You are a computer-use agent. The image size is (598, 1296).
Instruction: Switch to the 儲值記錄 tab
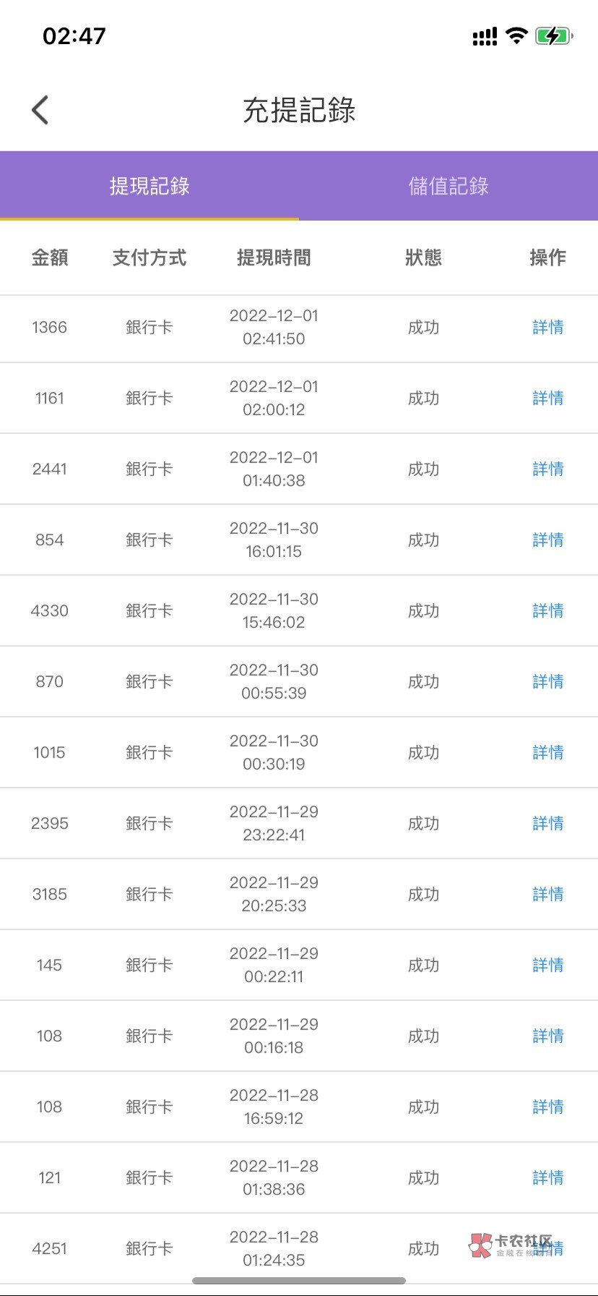448,186
